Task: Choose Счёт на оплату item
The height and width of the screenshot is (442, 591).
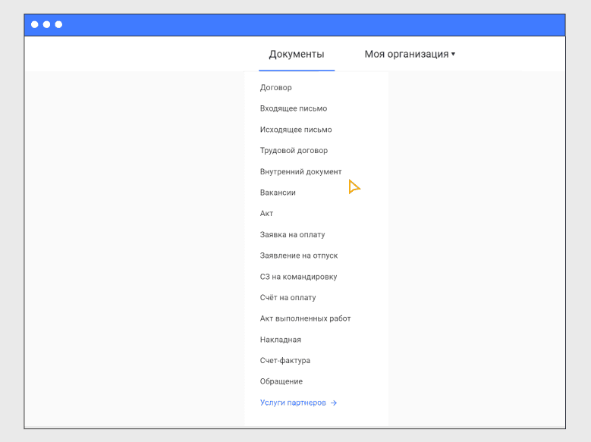Action: coord(288,297)
